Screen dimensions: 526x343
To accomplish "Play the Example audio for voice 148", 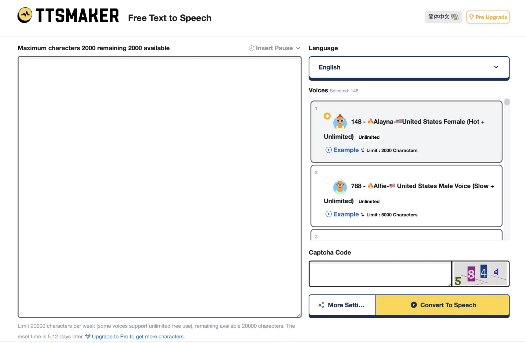I will coord(342,150).
